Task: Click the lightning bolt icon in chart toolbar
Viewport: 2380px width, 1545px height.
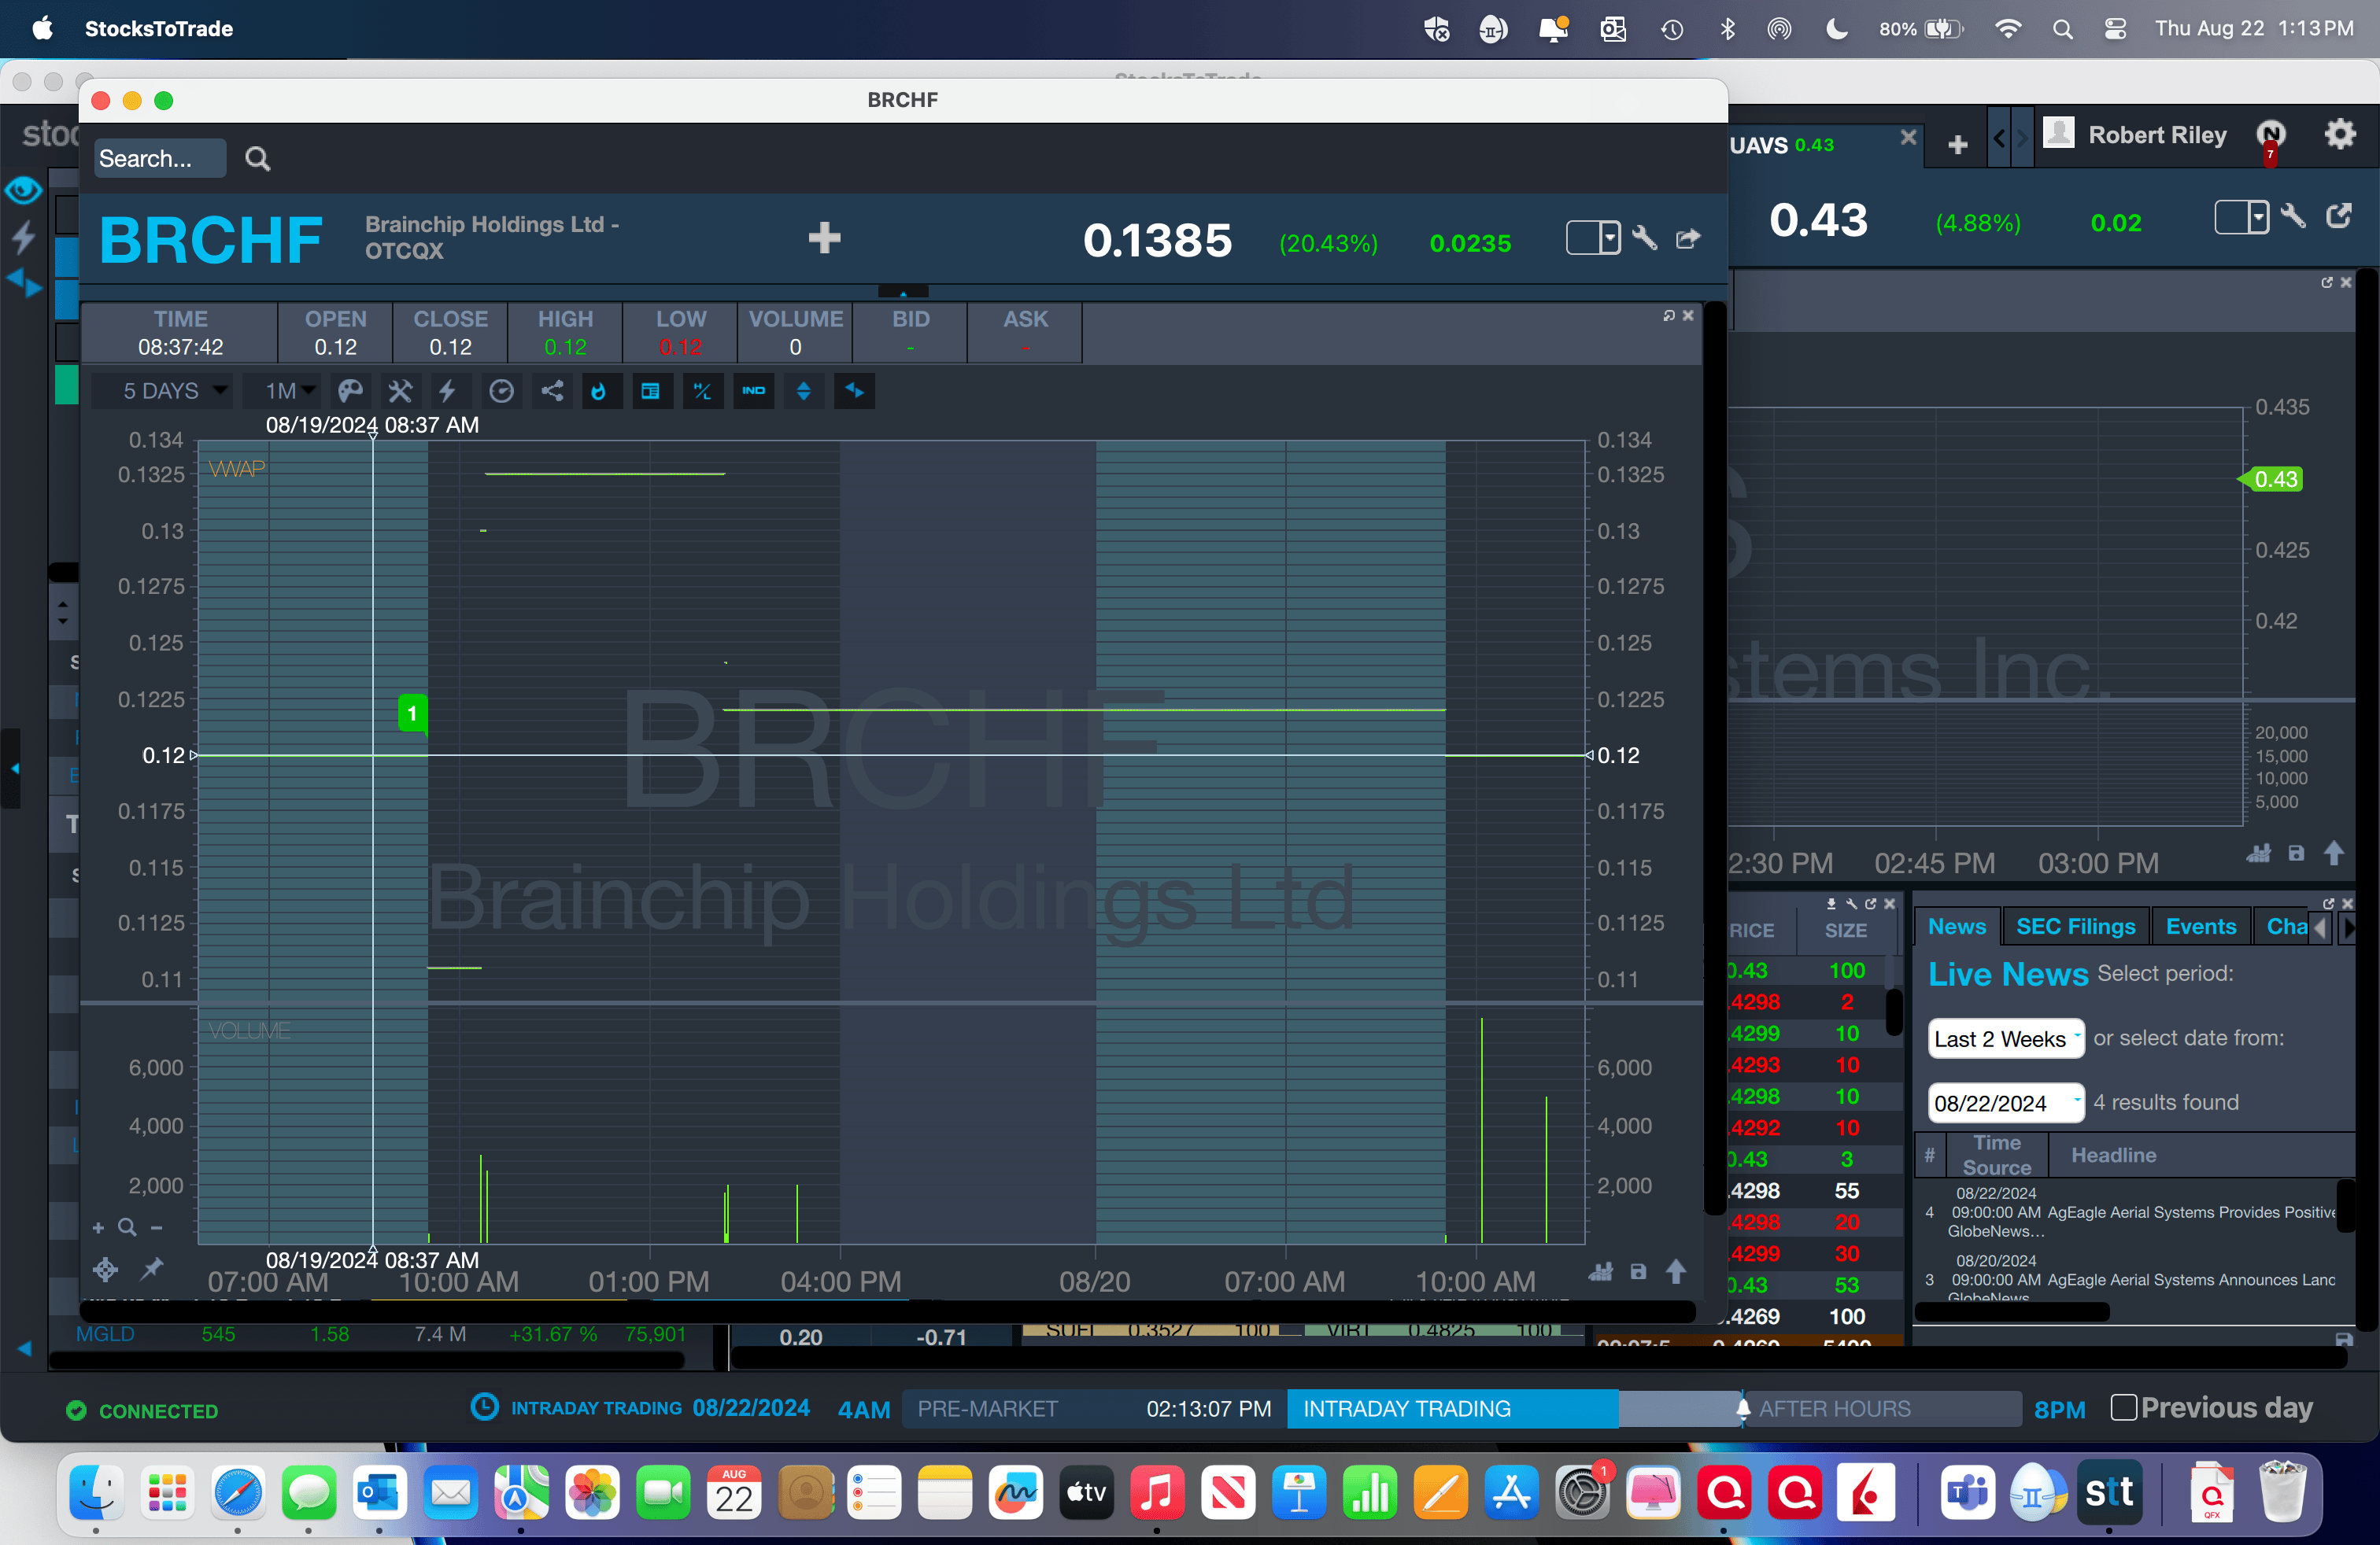Action: coord(448,391)
